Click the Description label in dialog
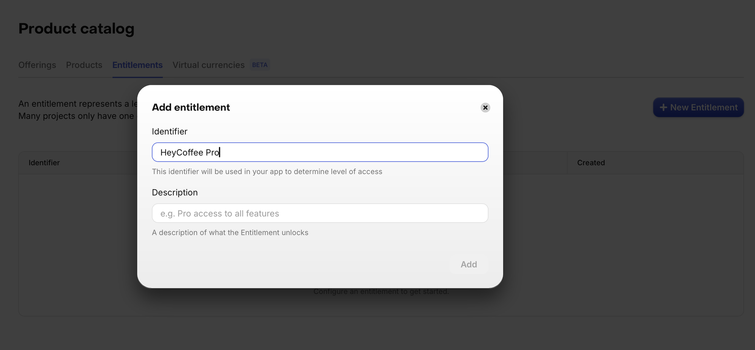This screenshot has width=755, height=350. pyautogui.click(x=174, y=193)
